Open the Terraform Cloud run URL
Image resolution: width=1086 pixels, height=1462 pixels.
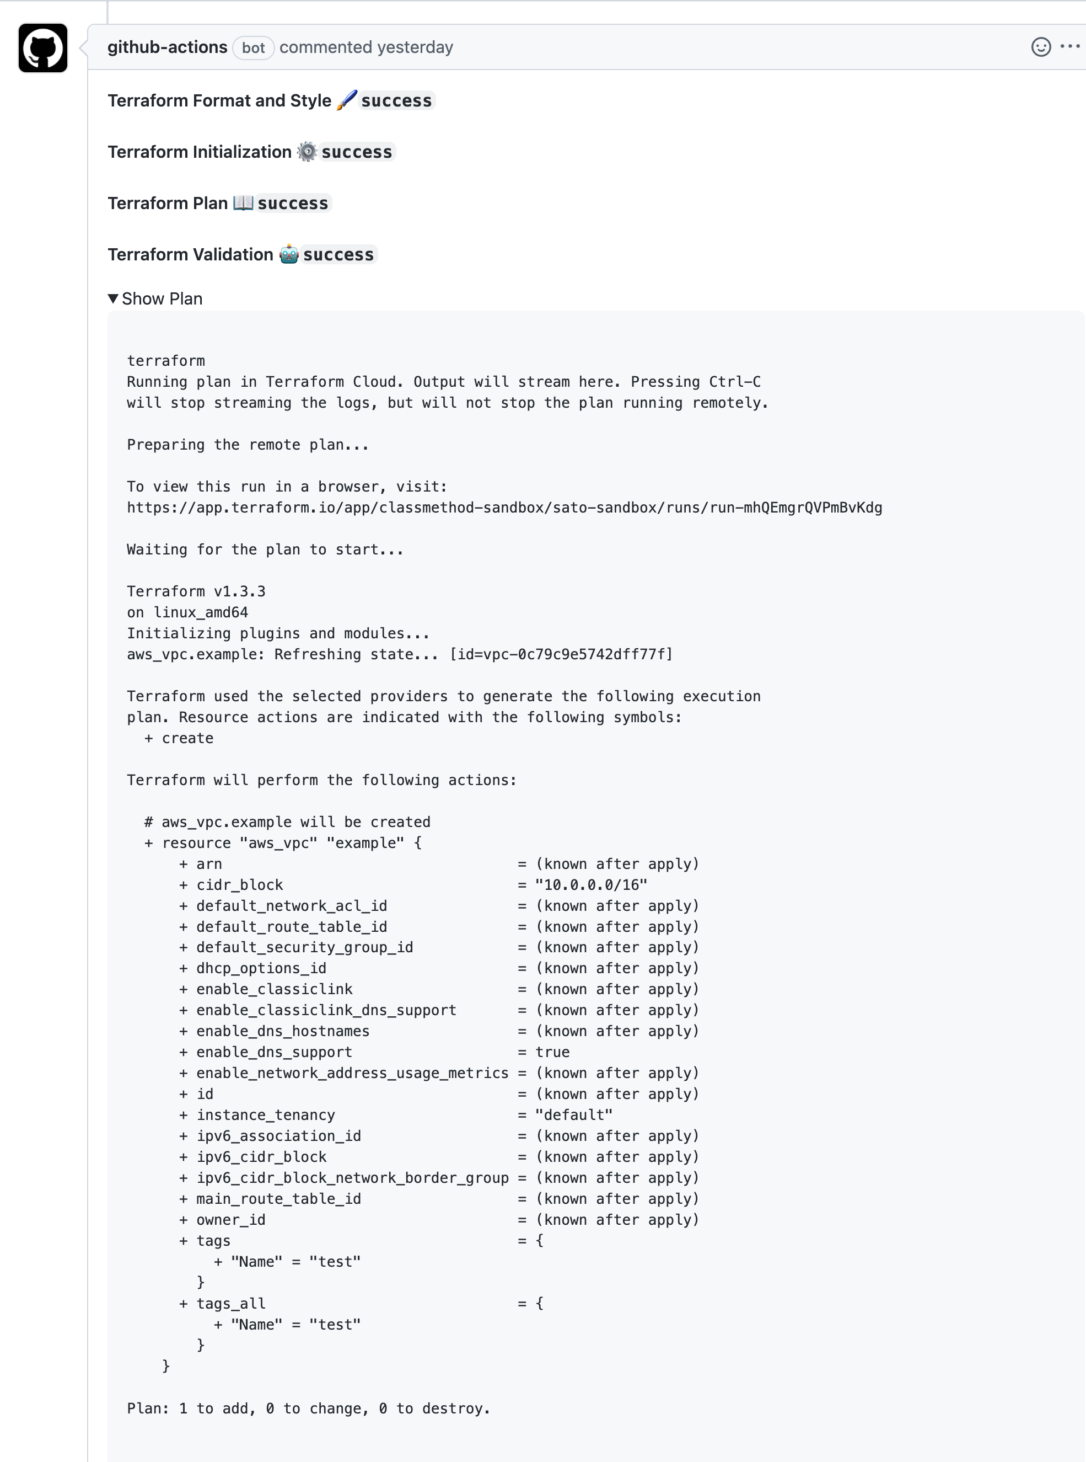tap(504, 508)
